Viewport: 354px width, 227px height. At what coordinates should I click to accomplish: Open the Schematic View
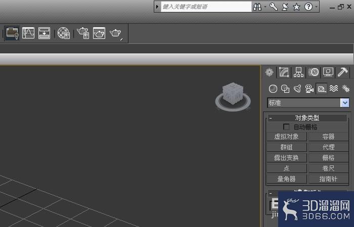coord(44,33)
